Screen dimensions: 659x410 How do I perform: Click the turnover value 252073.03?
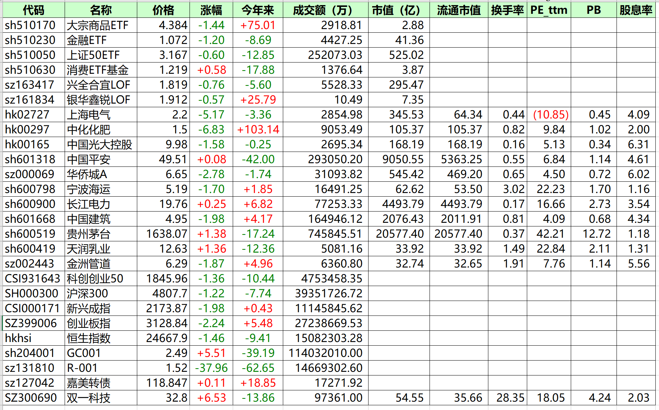tap(326, 55)
